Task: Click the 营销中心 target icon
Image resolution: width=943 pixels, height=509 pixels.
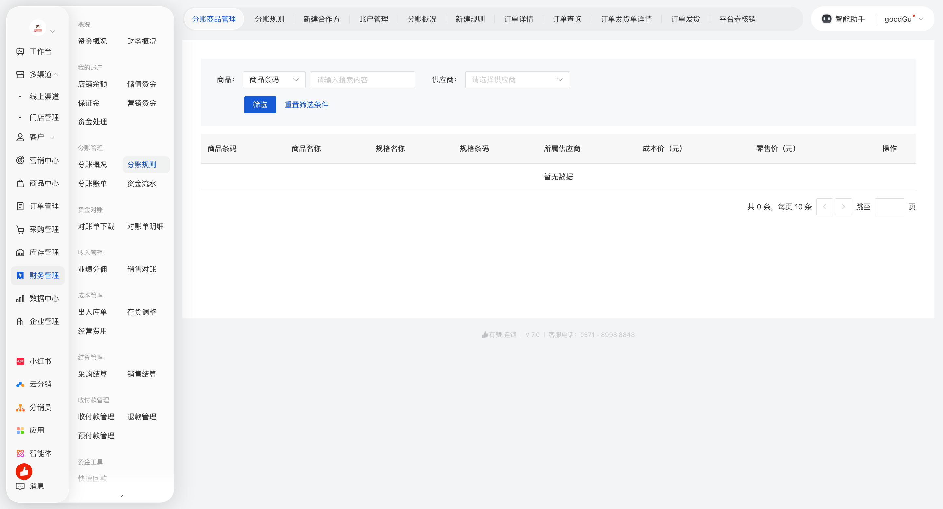Action: 20,161
